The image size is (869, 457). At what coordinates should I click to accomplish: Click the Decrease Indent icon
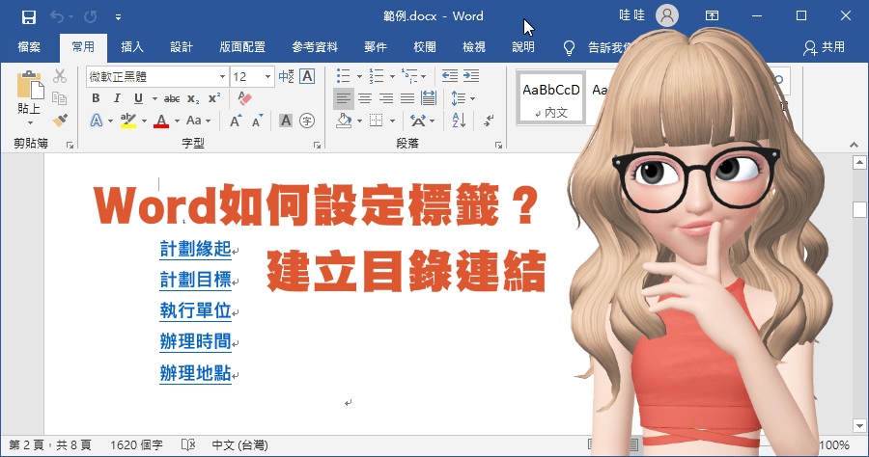(450, 76)
